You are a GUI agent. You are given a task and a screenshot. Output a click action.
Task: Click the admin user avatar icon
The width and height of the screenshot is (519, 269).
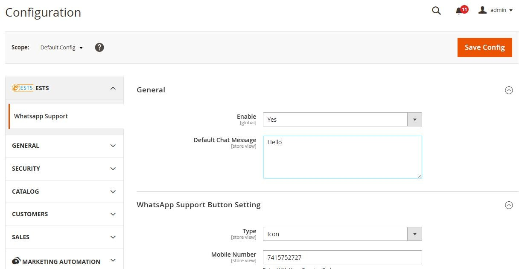click(482, 10)
